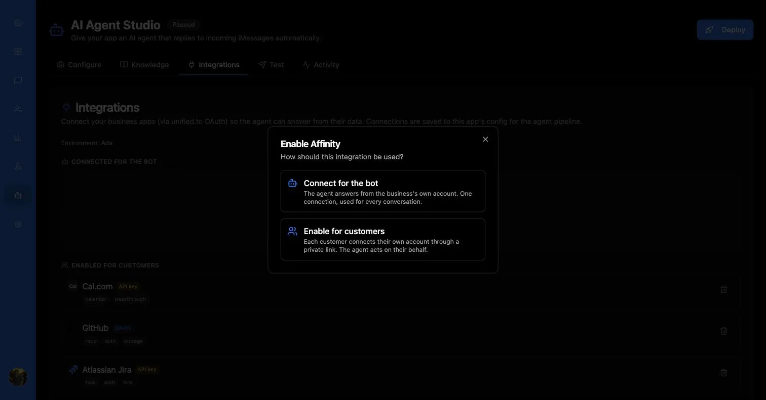
Task: Delete the Cal.com integration
Action: (723, 289)
